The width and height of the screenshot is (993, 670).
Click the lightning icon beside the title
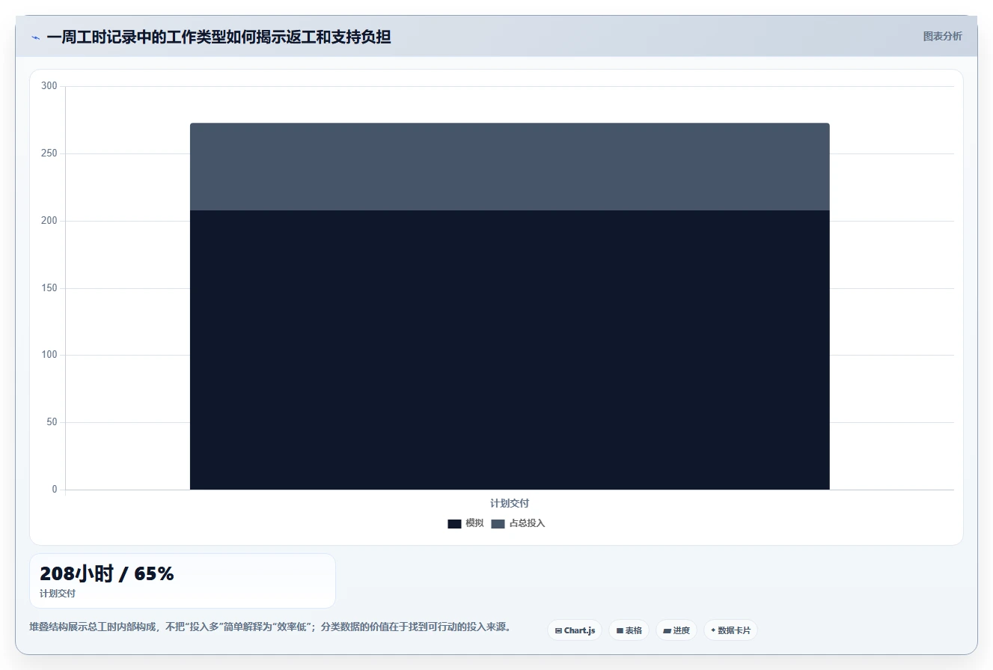(x=35, y=37)
